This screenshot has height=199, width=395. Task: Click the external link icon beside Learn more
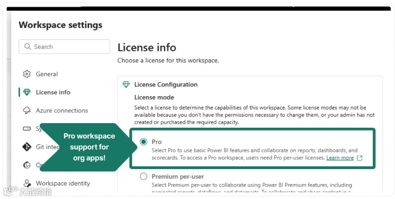point(360,158)
